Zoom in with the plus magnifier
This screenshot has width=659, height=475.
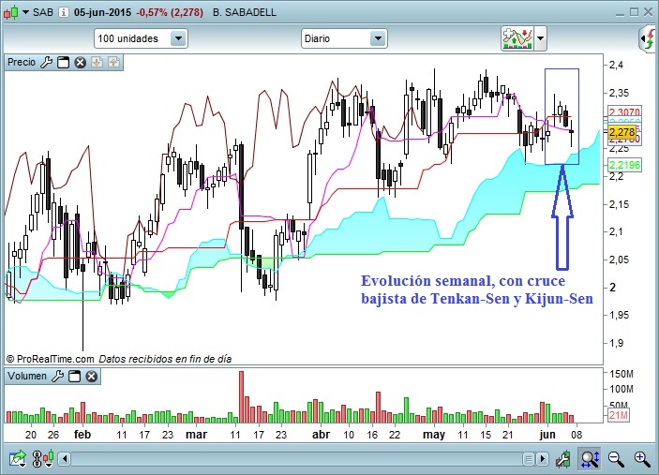point(642,459)
